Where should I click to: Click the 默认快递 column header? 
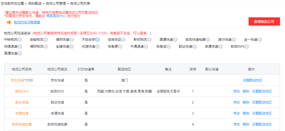(212, 69)
